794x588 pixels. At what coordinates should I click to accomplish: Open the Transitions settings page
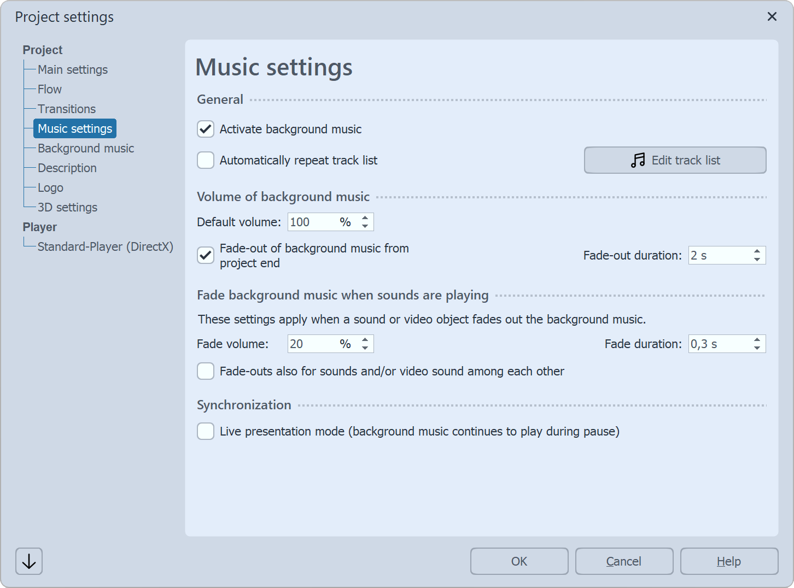[67, 109]
